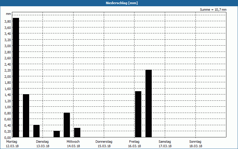Click the y-axis value '0,00'

8,138
